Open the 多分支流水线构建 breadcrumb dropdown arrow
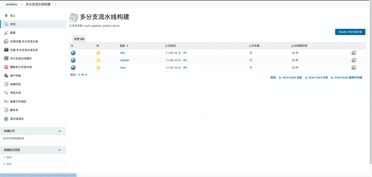Screen dimensions: 372x177 tap(55, 4)
